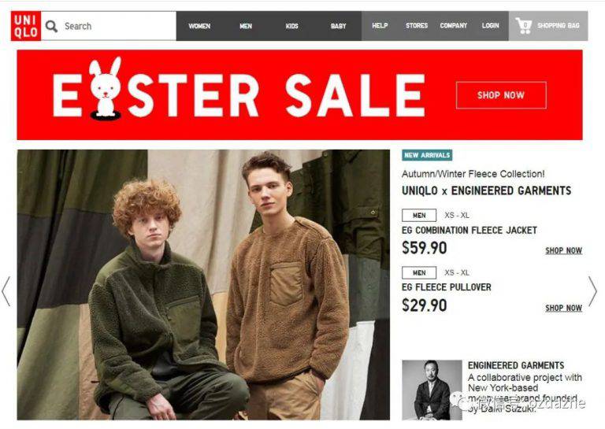Click the Daiki Suzuki portrait thumbnail
605x429 pixels.
tap(432, 390)
